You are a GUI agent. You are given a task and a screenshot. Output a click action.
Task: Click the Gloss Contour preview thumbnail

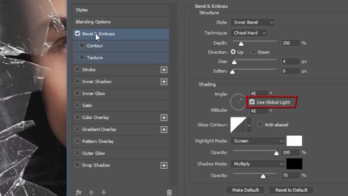pyautogui.click(x=238, y=125)
